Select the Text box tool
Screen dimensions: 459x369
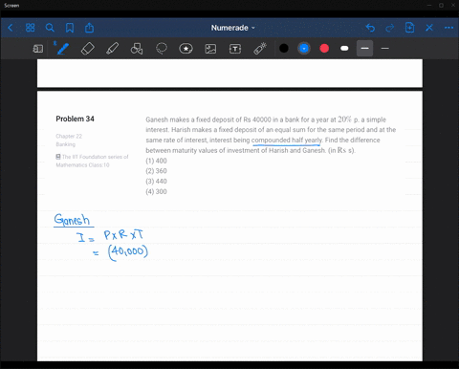[x=235, y=49]
